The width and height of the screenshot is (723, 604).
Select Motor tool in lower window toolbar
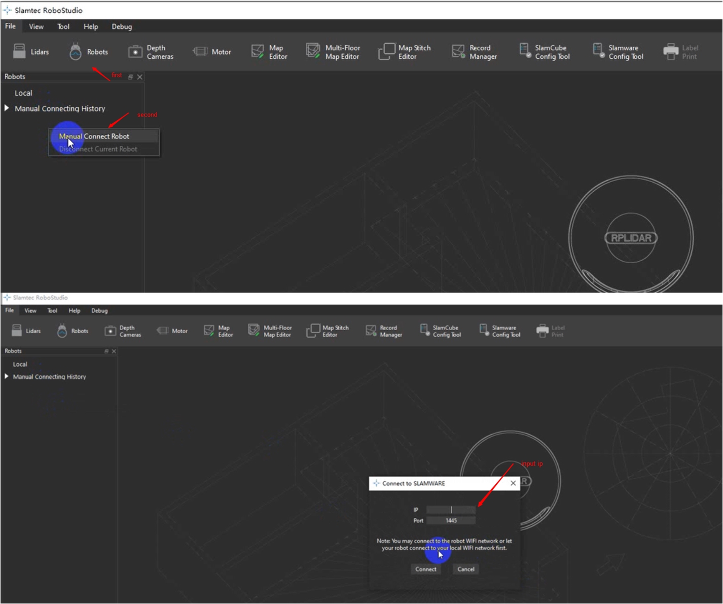172,331
